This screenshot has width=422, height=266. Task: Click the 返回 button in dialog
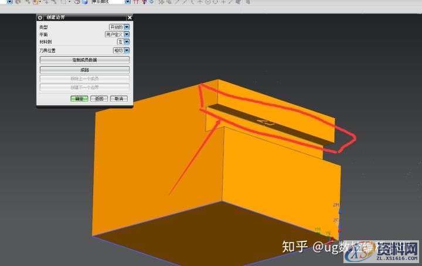99,99
